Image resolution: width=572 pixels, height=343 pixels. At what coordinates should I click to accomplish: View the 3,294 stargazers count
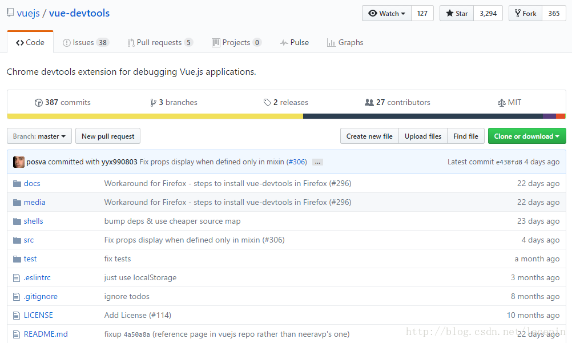point(488,14)
